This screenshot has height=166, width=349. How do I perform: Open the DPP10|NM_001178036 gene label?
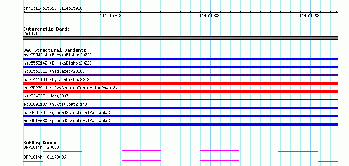click(45, 157)
